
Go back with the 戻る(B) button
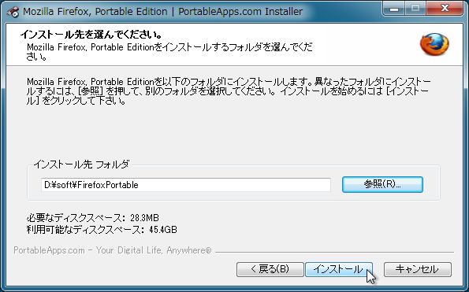tap(270, 269)
